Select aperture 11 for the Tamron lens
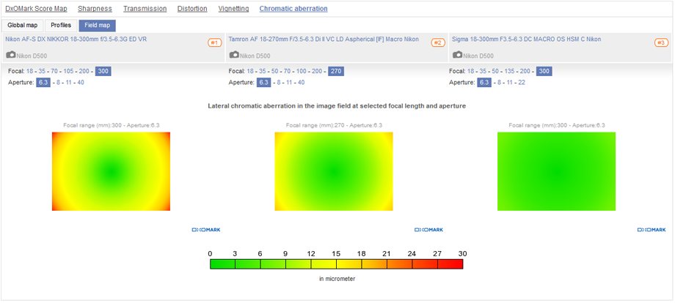This screenshot has height=303, width=675. [x=291, y=83]
